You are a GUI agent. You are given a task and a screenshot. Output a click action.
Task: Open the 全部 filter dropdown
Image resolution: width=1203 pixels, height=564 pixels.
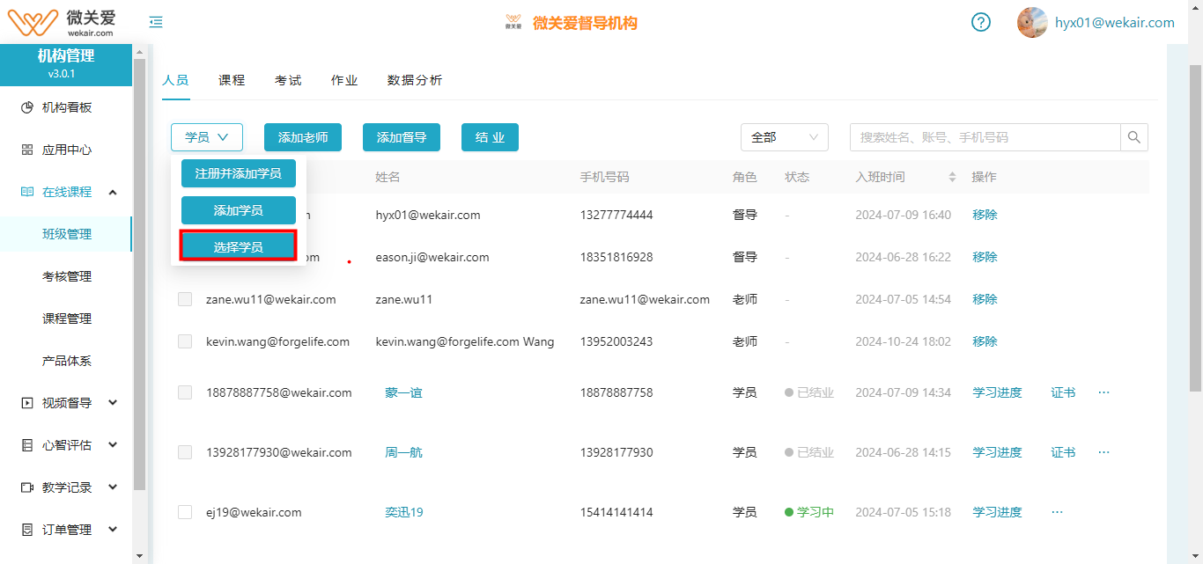pos(785,137)
